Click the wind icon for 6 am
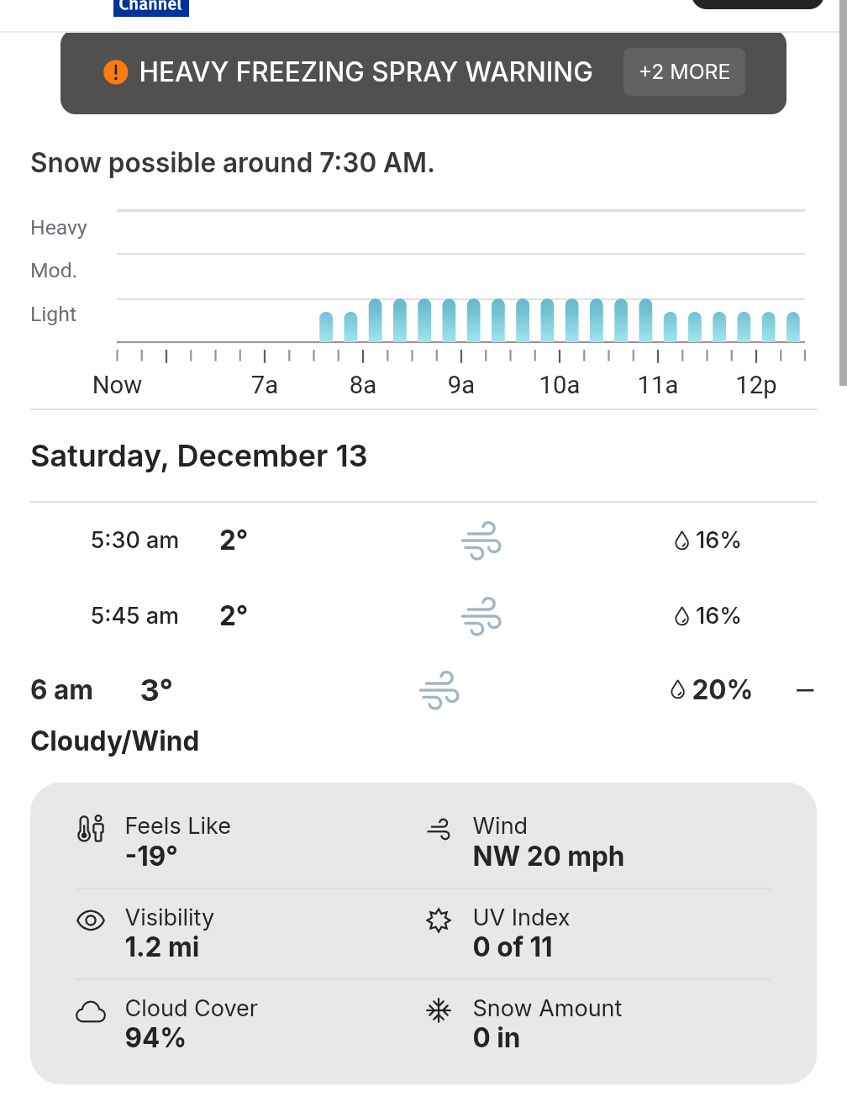Image resolution: width=847 pixels, height=1102 pixels. click(x=439, y=690)
